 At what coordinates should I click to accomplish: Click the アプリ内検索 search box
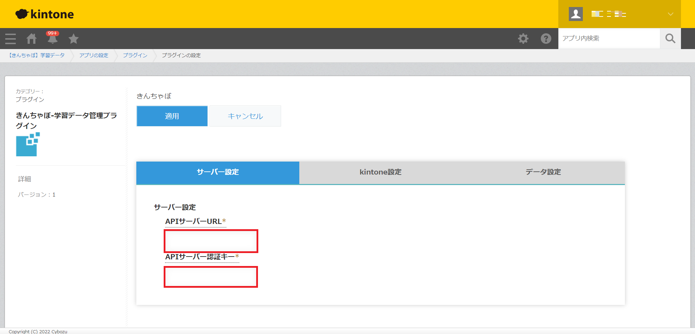tap(609, 39)
